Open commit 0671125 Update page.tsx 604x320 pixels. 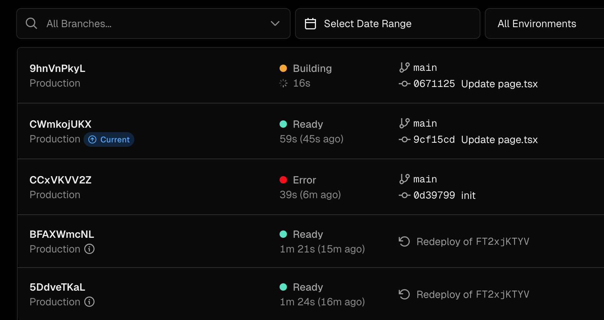click(x=475, y=84)
